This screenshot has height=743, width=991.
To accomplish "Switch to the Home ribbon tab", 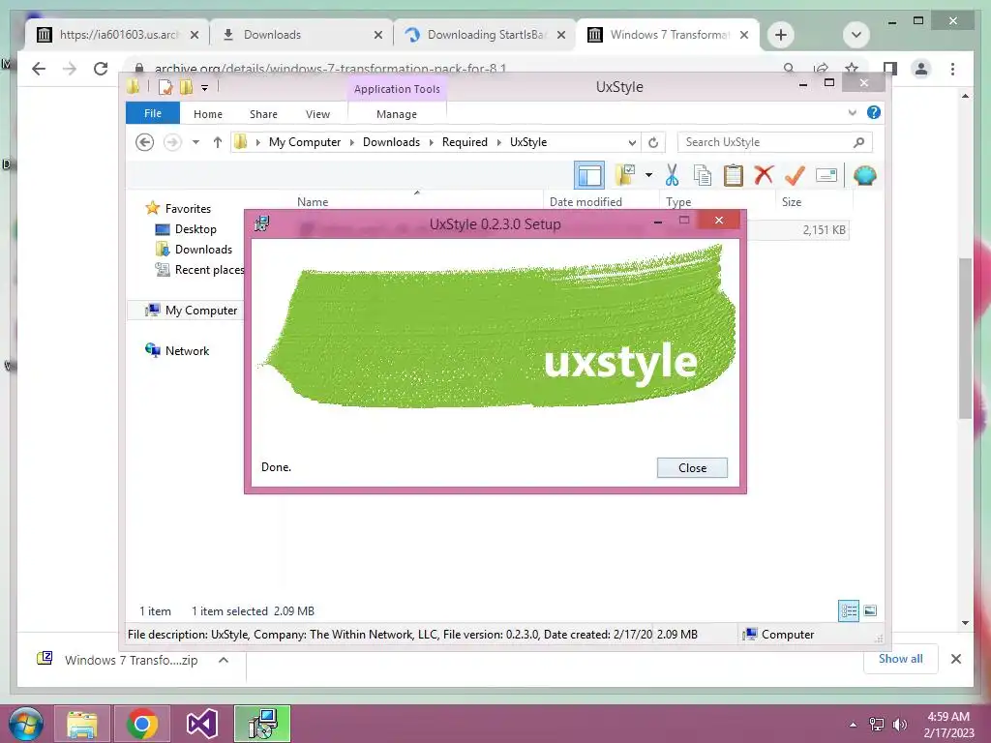I will click(208, 114).
